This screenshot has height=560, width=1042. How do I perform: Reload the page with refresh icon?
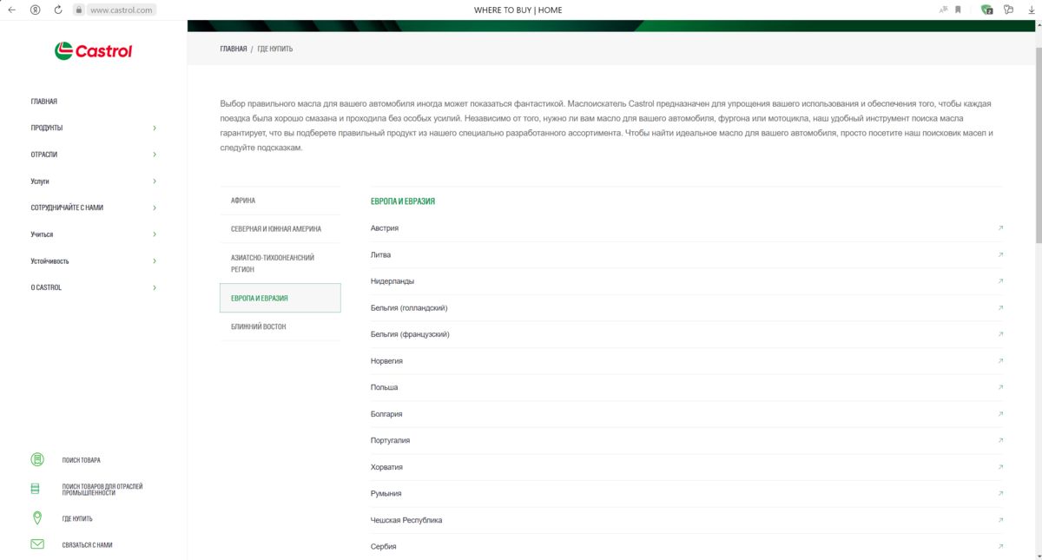point(58,10)
